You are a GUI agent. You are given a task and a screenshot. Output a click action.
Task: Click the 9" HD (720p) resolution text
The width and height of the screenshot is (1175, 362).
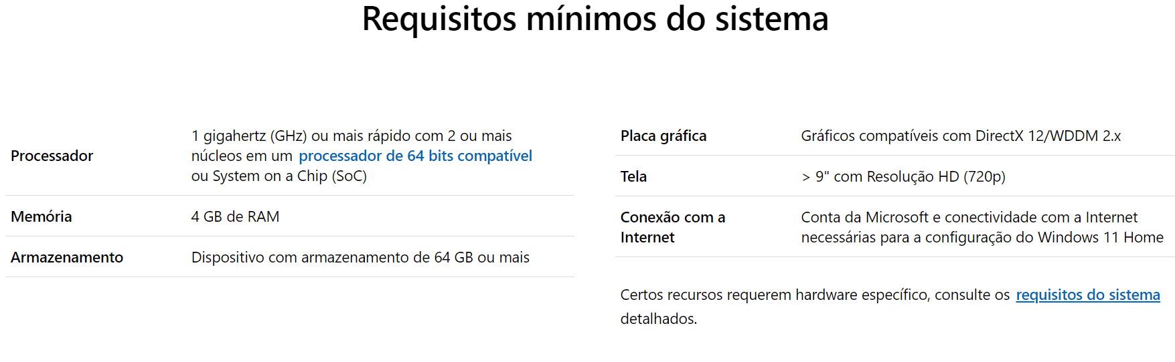point(903,177)
